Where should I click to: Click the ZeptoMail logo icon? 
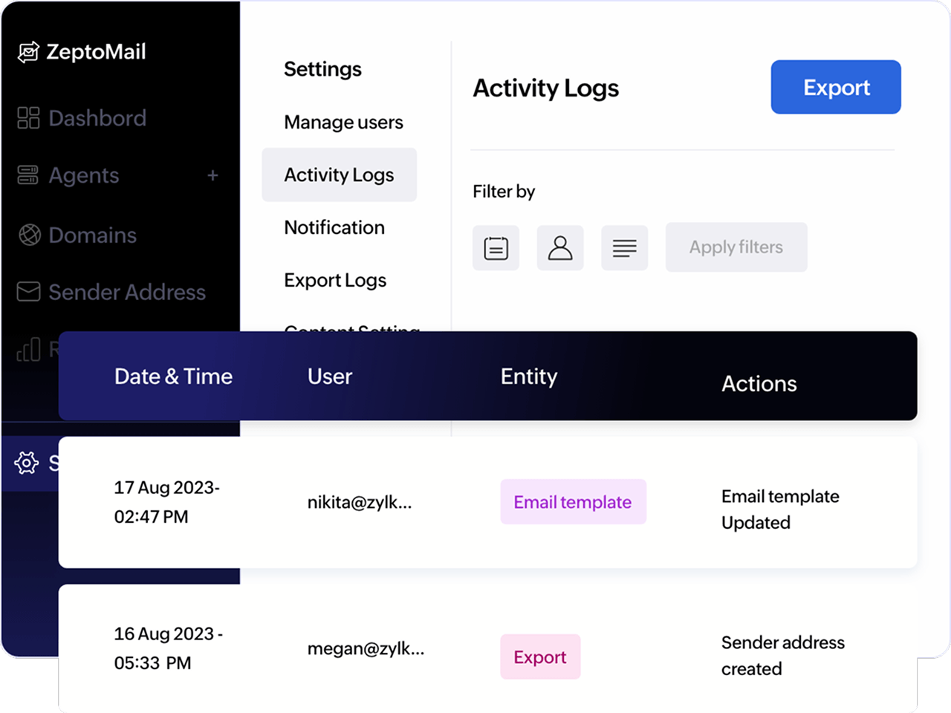[28, 52]
